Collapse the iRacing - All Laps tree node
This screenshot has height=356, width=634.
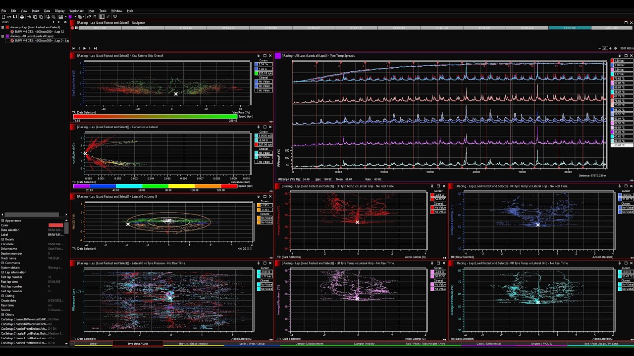(x=2, y=36)
